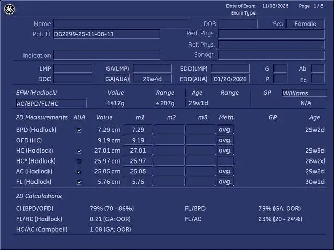
Task: Click the EDD(AUA) 01/20/2026 field
Action: click(230, 79)
